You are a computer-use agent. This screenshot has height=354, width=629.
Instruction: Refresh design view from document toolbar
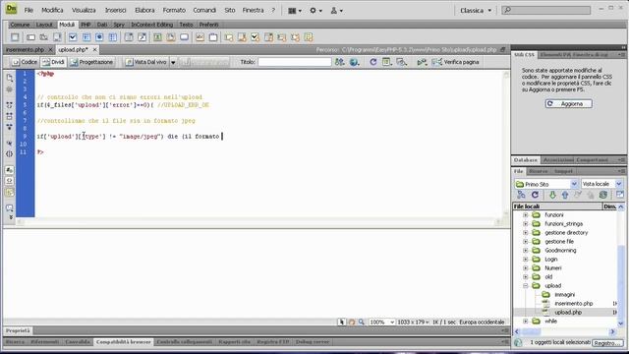point(373,62)
